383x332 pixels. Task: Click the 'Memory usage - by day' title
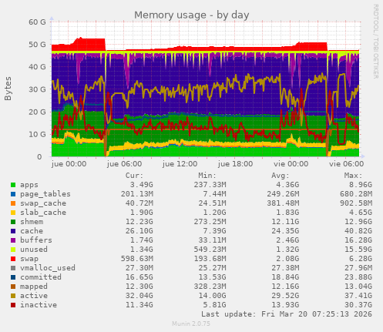coord(192,15)
